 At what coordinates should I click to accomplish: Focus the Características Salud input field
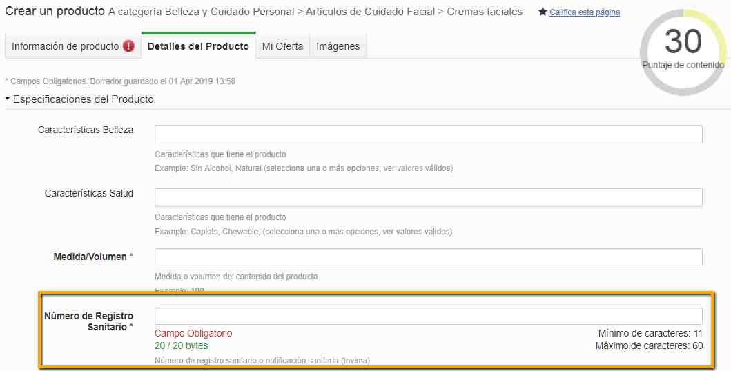coord(429,197)
